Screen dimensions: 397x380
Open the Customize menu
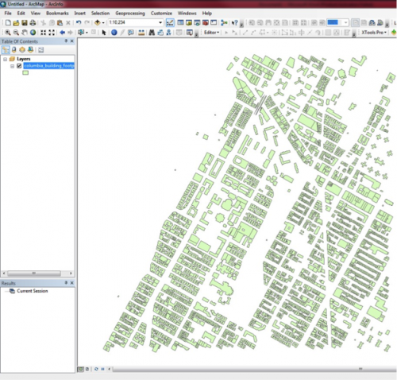click(161, 13)
